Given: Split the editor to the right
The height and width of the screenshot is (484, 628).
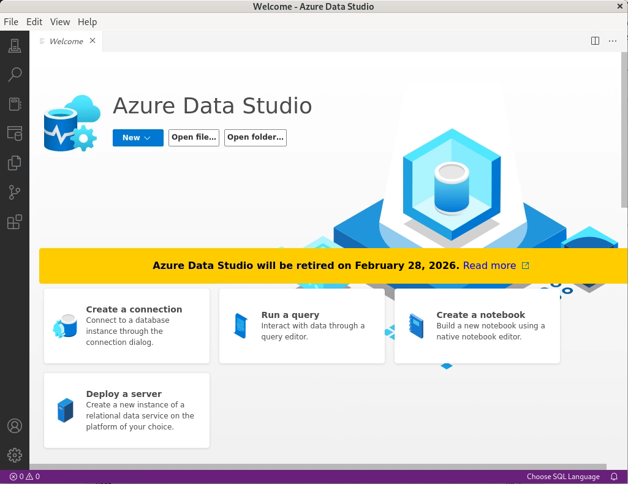Looking at the screenshot, I should tap(595, 41).
